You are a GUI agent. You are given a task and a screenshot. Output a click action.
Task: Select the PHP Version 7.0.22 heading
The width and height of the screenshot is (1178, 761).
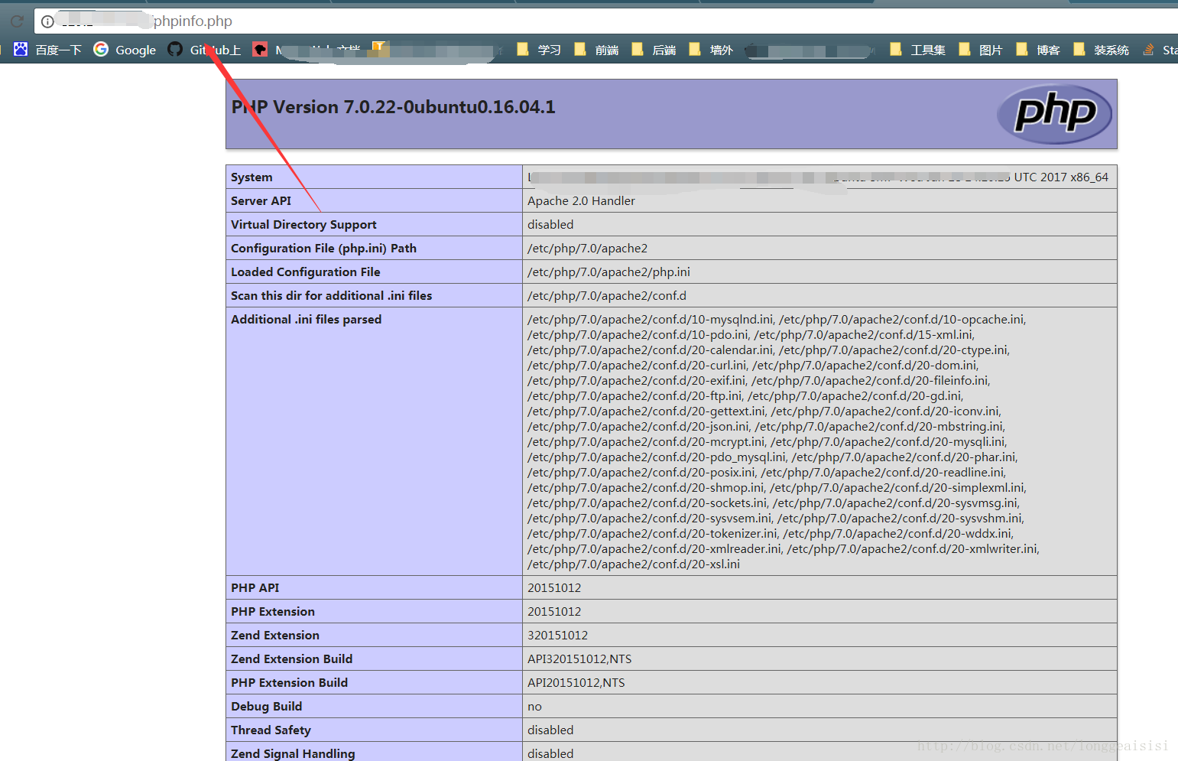(x=394, y=107)
